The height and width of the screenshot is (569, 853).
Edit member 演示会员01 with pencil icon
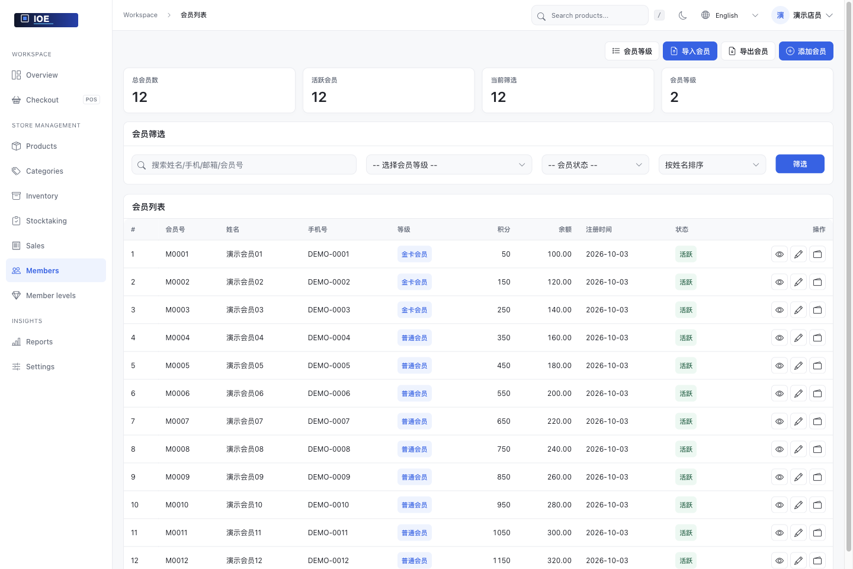click(799, 254)
